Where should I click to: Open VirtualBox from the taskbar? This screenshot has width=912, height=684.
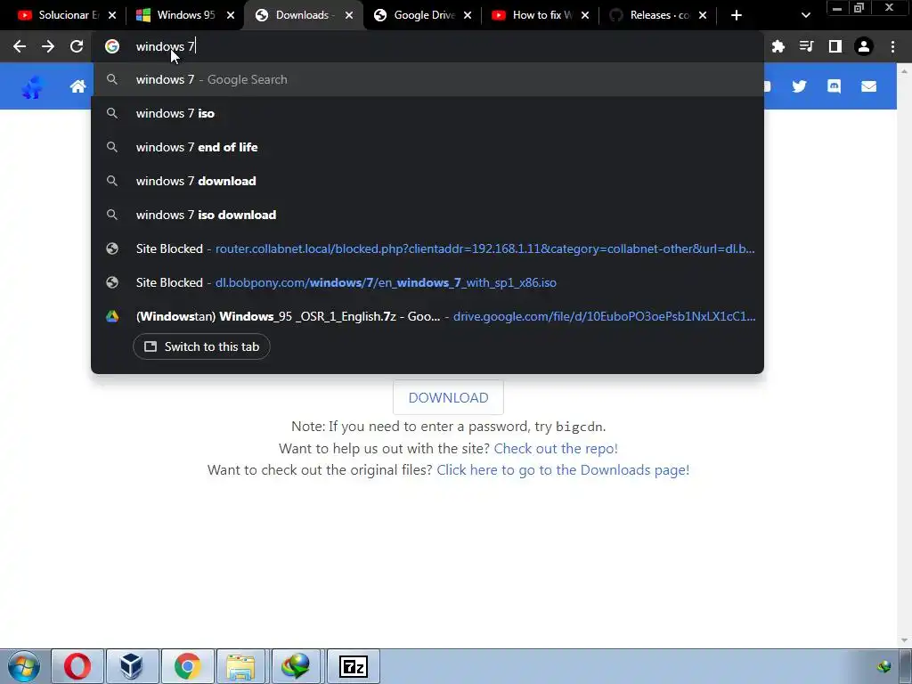132,666
